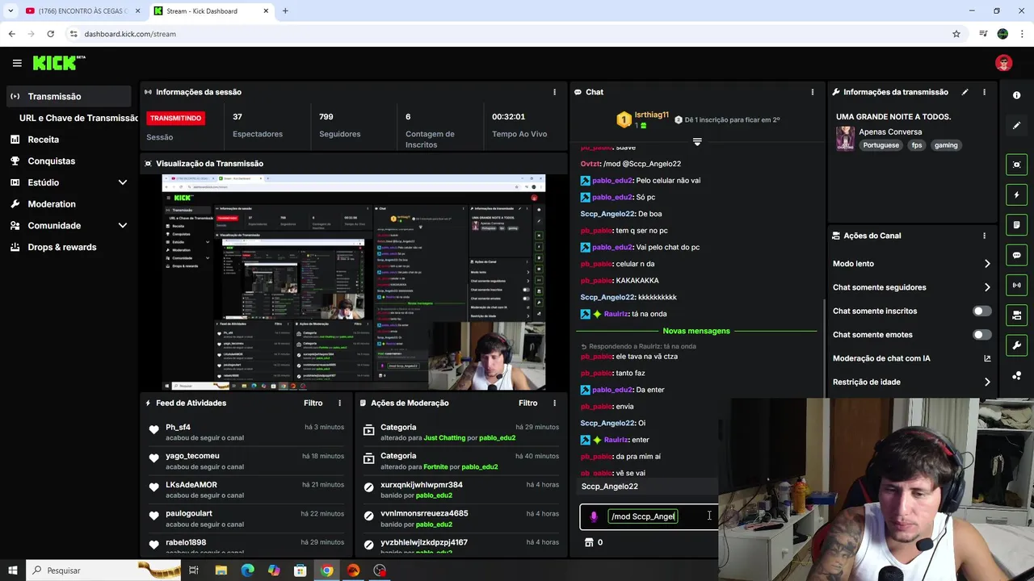Open Task View on the taskbar

point(194,571)
